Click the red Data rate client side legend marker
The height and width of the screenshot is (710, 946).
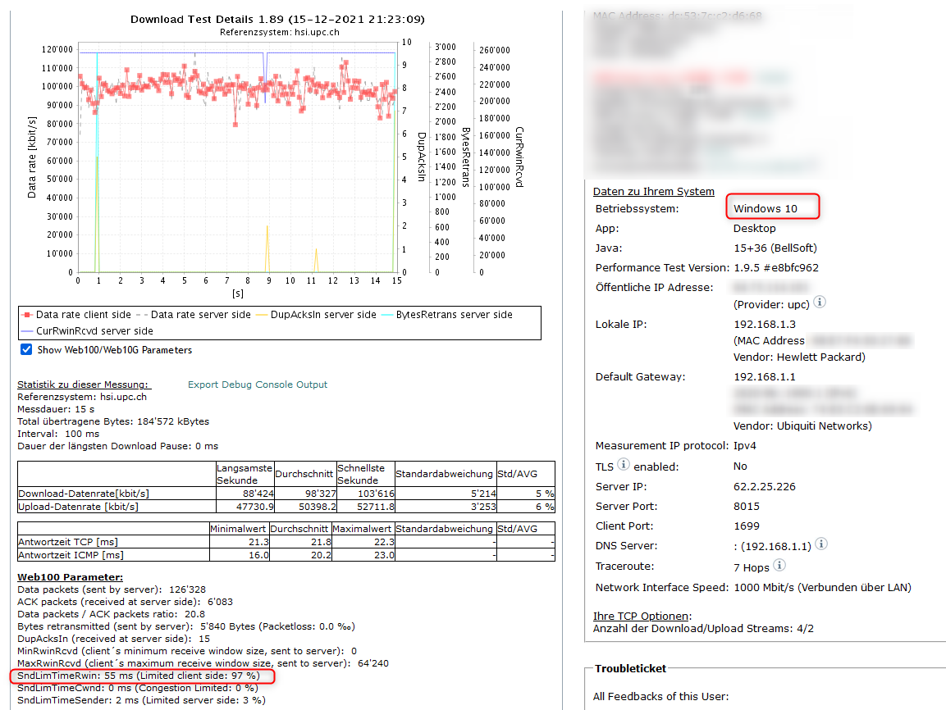[28, 315]
